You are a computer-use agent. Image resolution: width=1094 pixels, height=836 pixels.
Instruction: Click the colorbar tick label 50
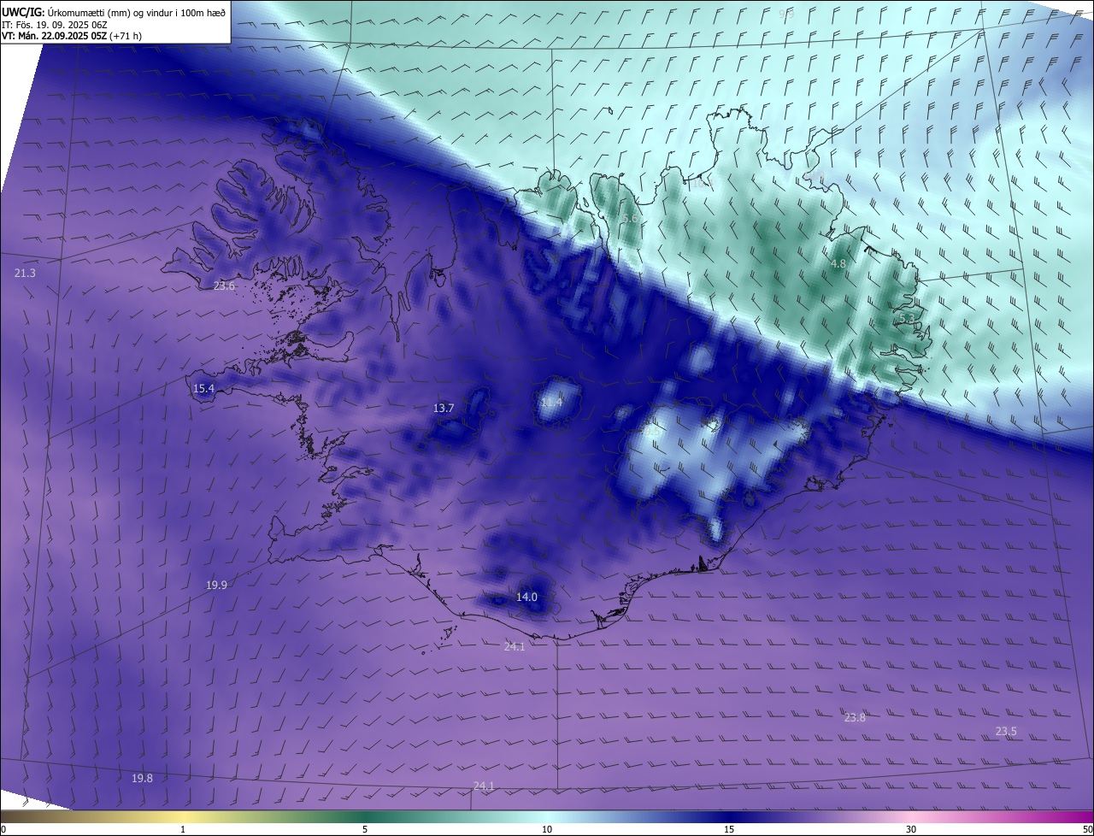tap(1087, 829)
